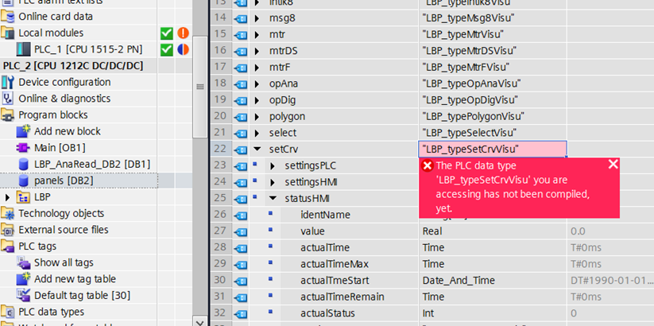654x326 pixels.
Task: Click the panels [DB2] database icon
Action: point(24,180)
